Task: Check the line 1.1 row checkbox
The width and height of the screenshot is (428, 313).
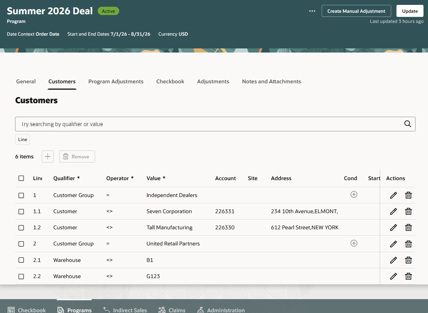Action: (x=21, y=212)
